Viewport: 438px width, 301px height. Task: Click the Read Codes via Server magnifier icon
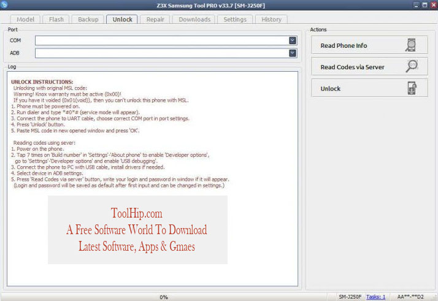[412, 66]
